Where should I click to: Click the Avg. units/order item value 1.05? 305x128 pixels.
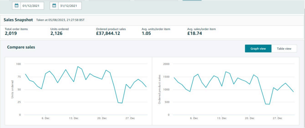pos(146,33)
